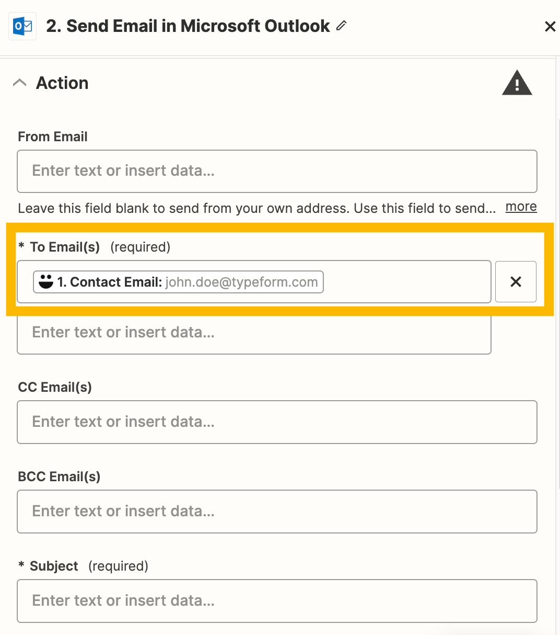Click the warning triangle icon
The image size is (560, 635).
pyautogui.click(x=517, y=83)
